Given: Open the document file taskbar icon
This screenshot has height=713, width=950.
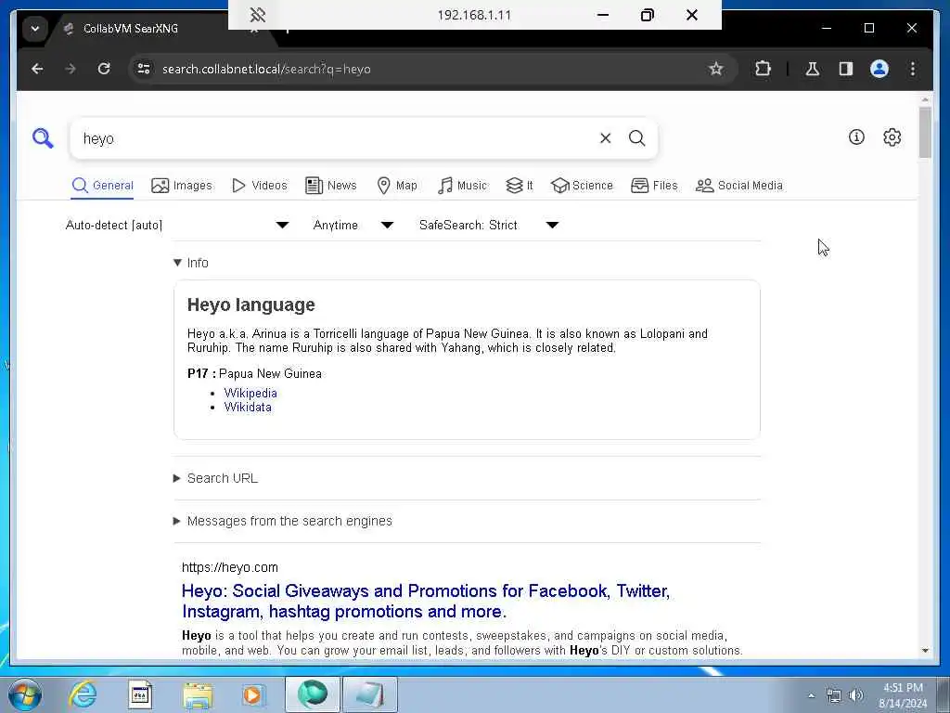Looking at the screenshot, I should tap(140, 694).
